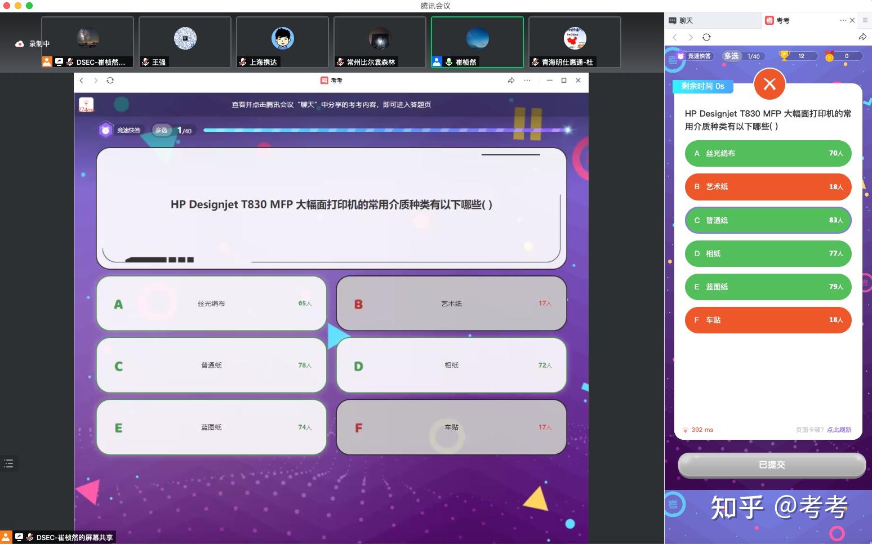The height and width of the screenshot is (544, 872).
Task: Choose option D 相纸 in the side panel
Action: pos(768,253)
